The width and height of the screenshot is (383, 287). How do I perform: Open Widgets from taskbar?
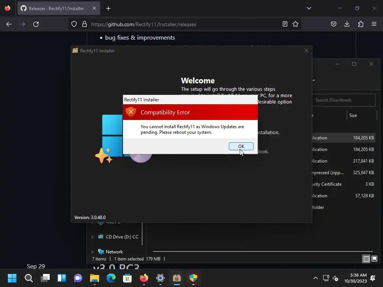point(62,278)
